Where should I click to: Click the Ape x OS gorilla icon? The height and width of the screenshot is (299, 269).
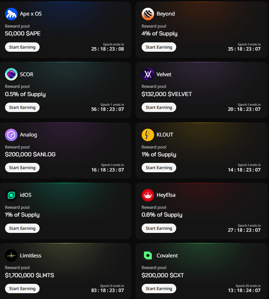point(11,14)
